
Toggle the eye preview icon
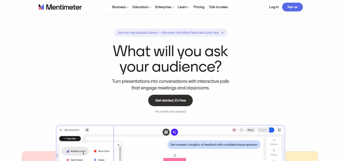pyautogui.click(x=241, y=130)
